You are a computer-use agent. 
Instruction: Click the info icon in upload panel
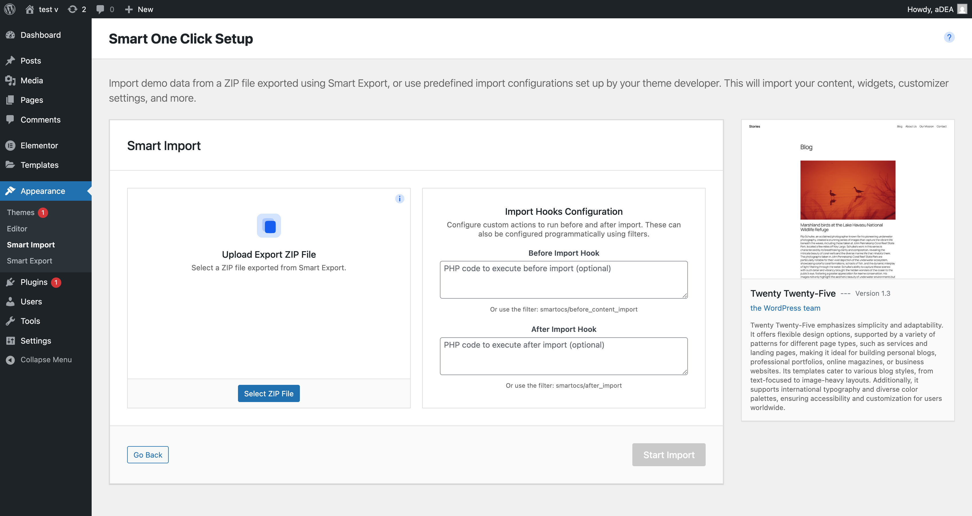pyautogui.click(x=400, y=198)
